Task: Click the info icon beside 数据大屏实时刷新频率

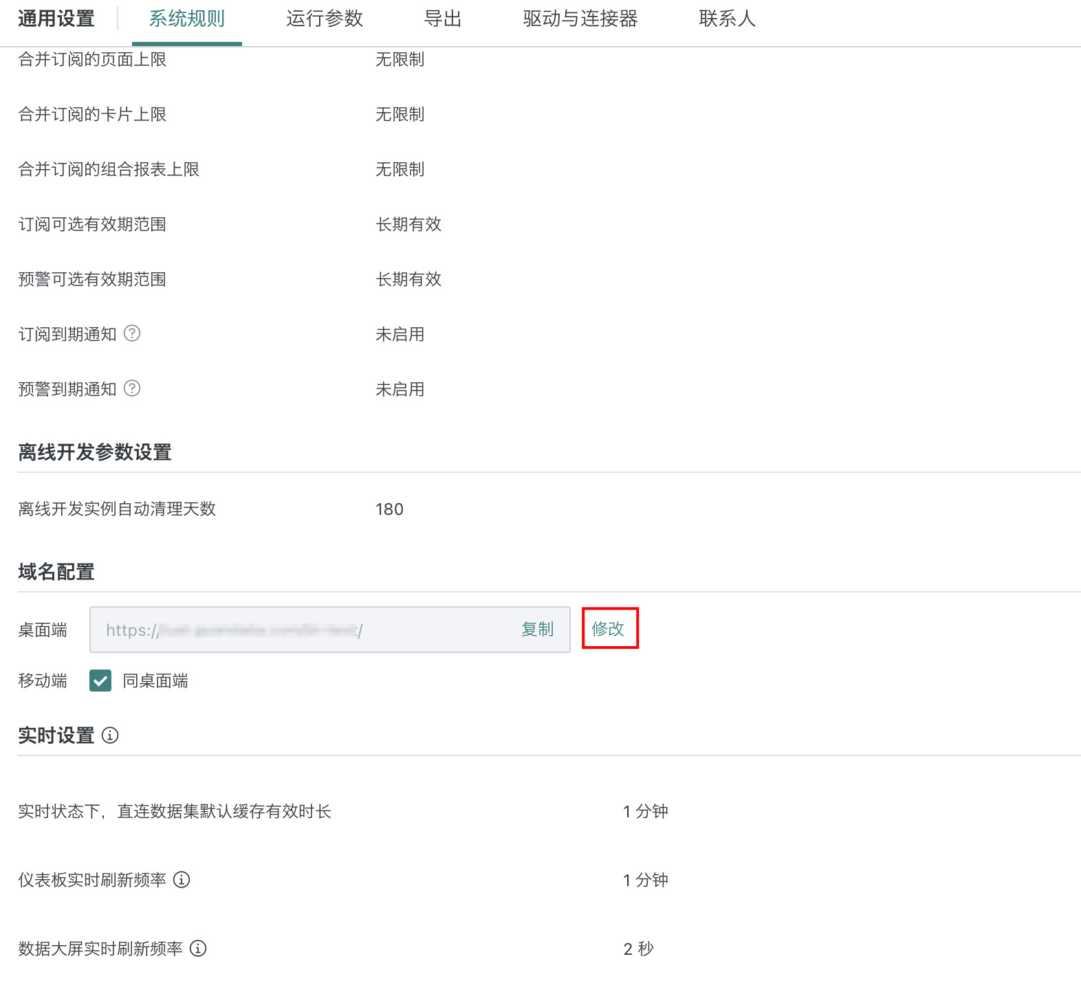Action: (x=198, y=949)
